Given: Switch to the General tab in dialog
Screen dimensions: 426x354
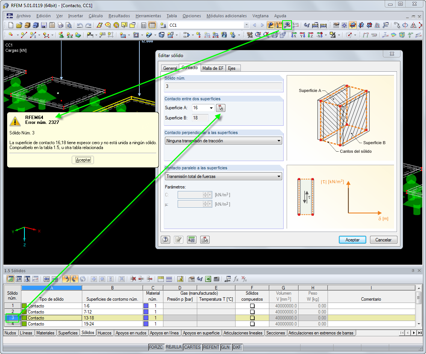Looking at the screenshot, I should click(170, 68).
